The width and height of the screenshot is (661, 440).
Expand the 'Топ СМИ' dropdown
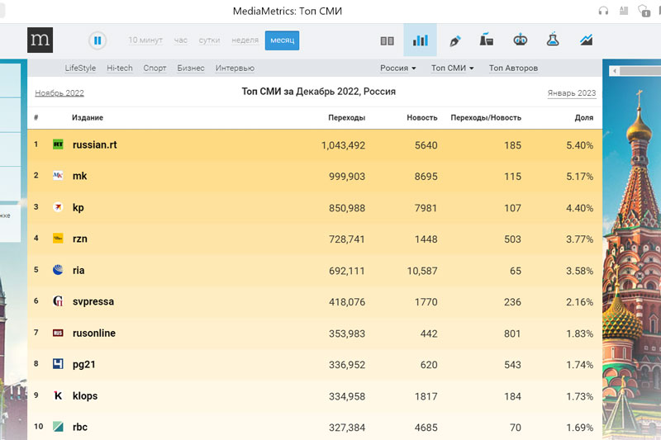[x=452, y=69]
